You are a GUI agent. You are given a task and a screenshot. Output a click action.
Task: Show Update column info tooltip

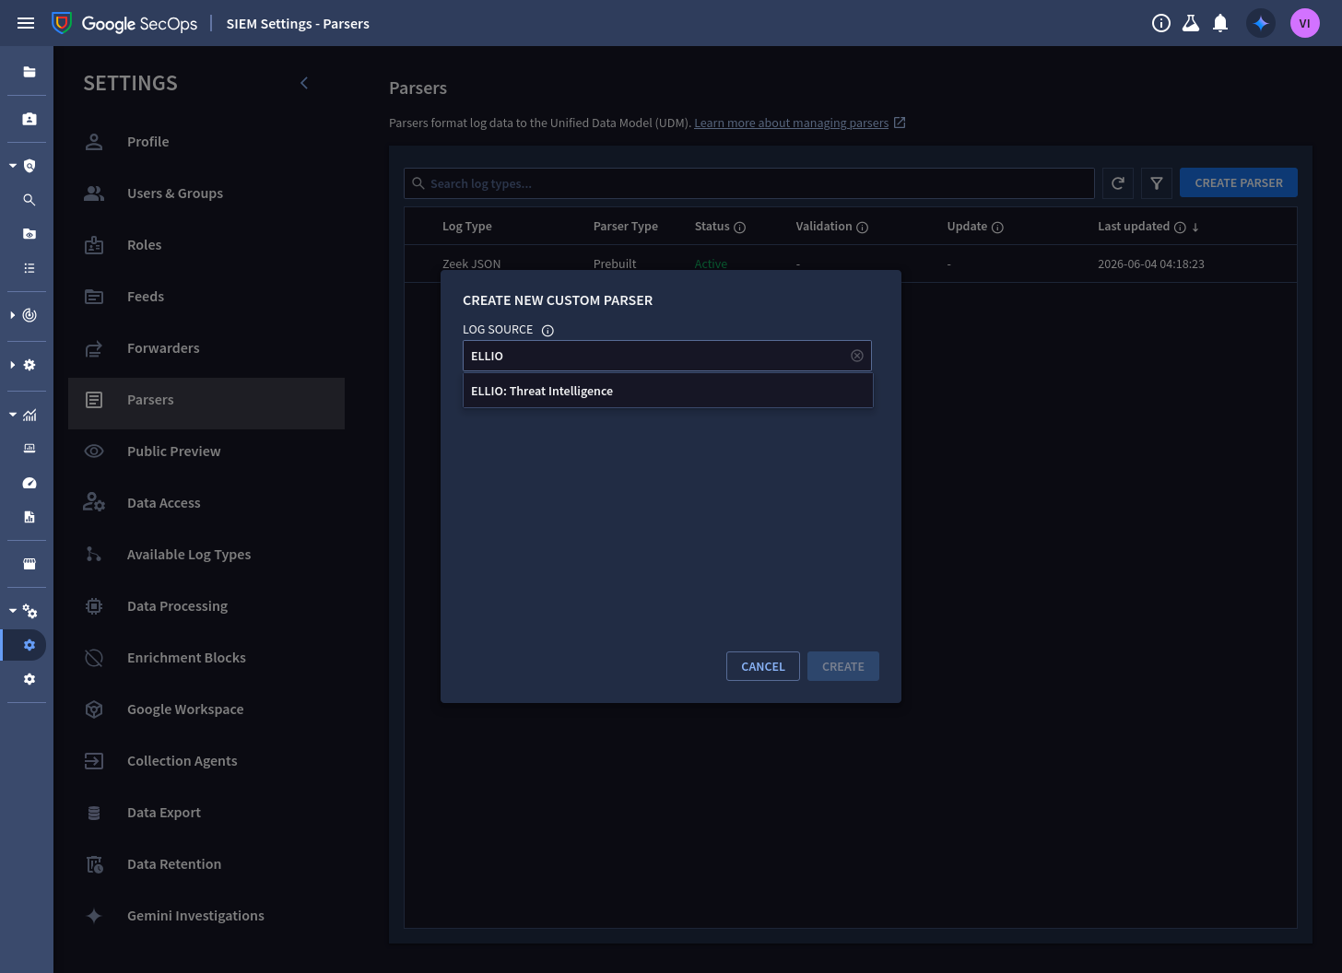(997, 227)
